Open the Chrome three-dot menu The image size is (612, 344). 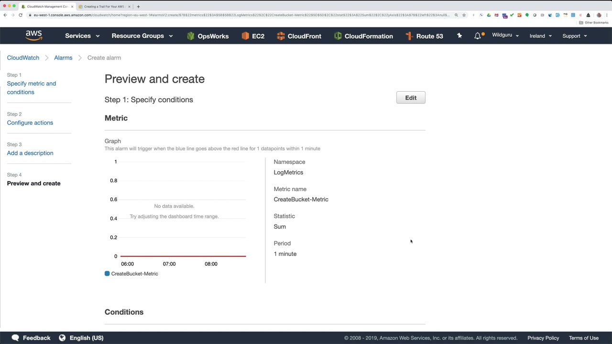(607, 15)
